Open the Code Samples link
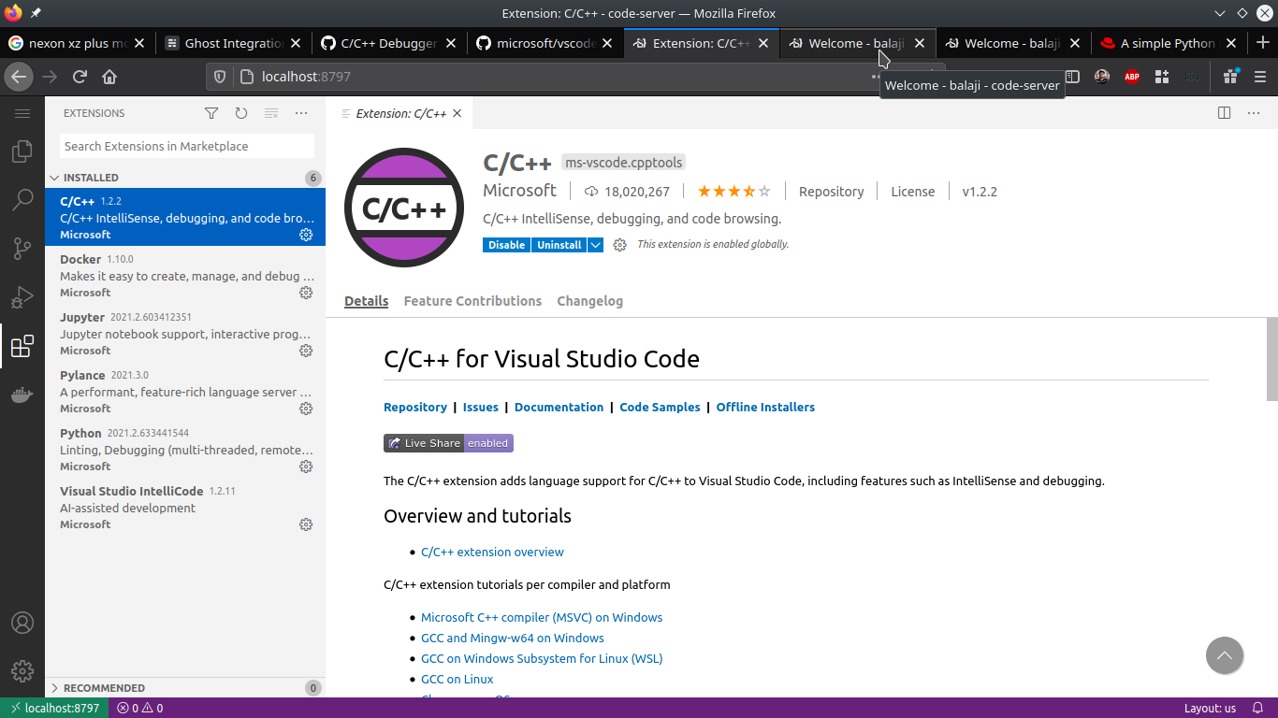 (x=660, y=407)
